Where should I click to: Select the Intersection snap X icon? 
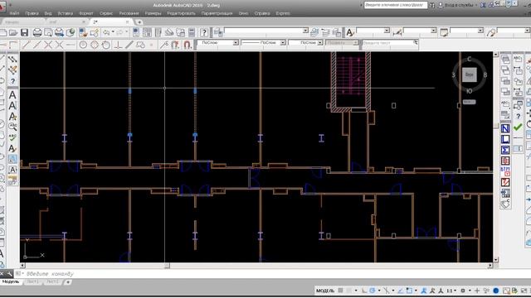click(x=48, y=45)
